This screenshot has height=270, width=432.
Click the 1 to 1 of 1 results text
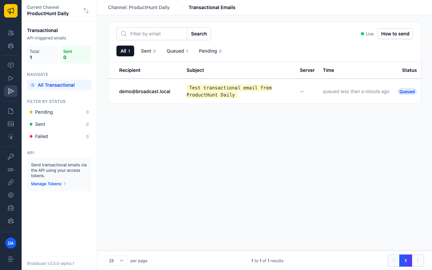coord(267,261)
